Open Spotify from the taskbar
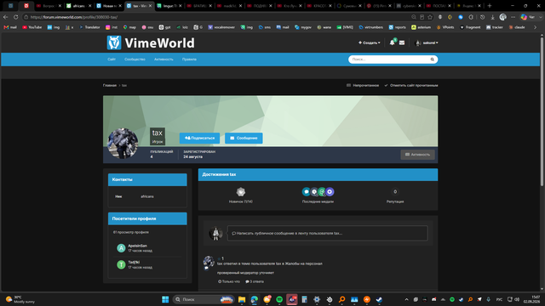 (x=279, y=299)
